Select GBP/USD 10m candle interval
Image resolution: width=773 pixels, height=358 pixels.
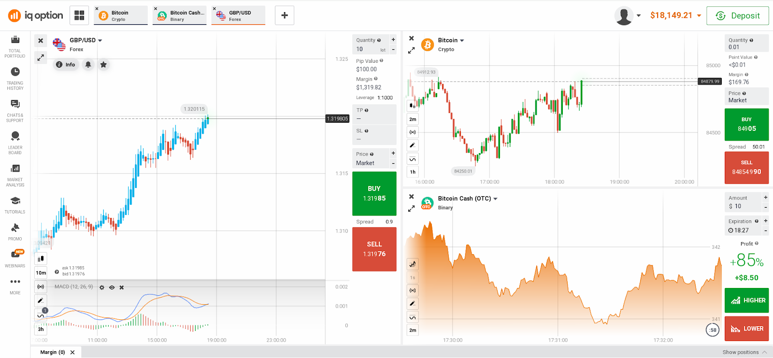click(x=41, y=272)
